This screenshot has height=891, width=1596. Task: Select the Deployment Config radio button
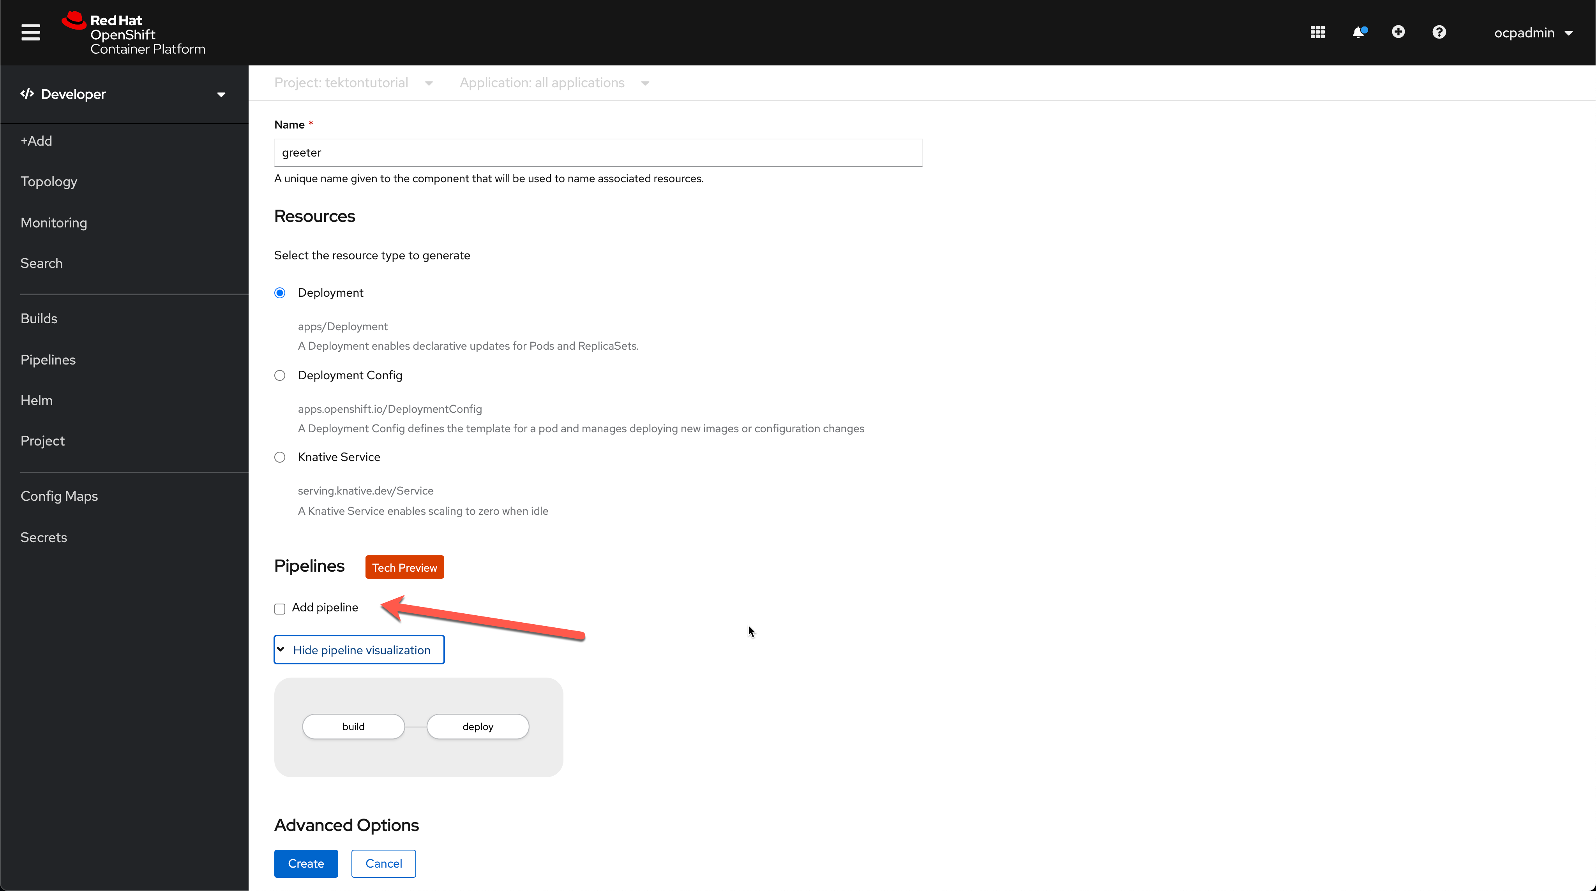click(x=279, y=375)
